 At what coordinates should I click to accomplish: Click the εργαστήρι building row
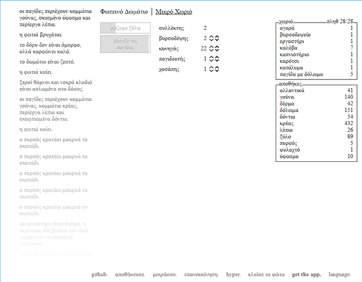click(316, 41)
